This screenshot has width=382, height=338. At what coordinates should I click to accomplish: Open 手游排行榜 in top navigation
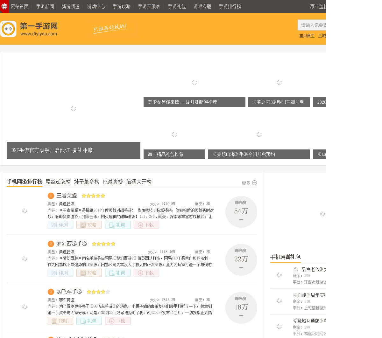(230, 6)
